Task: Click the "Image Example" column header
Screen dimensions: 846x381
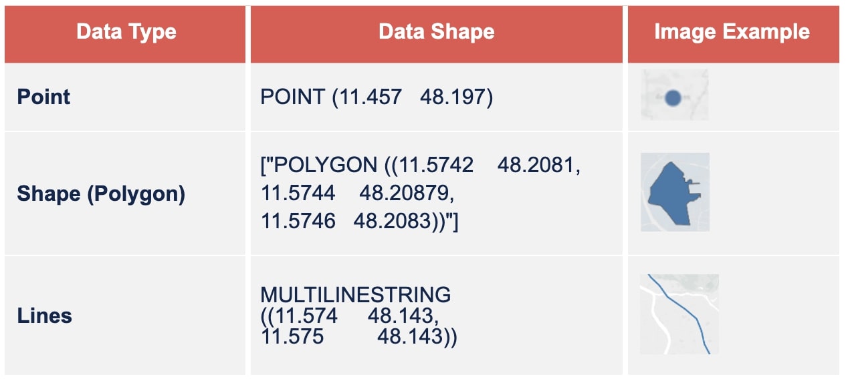Action: pyautogui.click(x=732, y=32)
